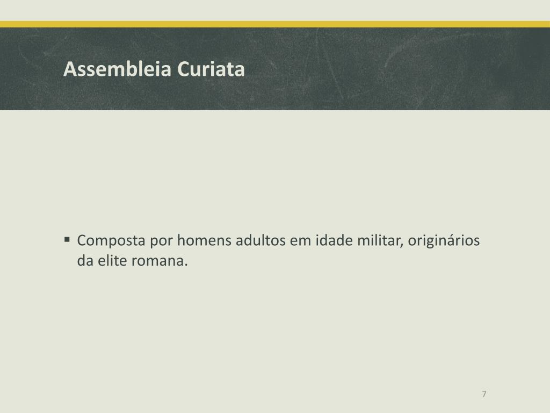Click the word Composta in the bullet
This screenshot has width=550, height=413.
[x=111, y=241]
